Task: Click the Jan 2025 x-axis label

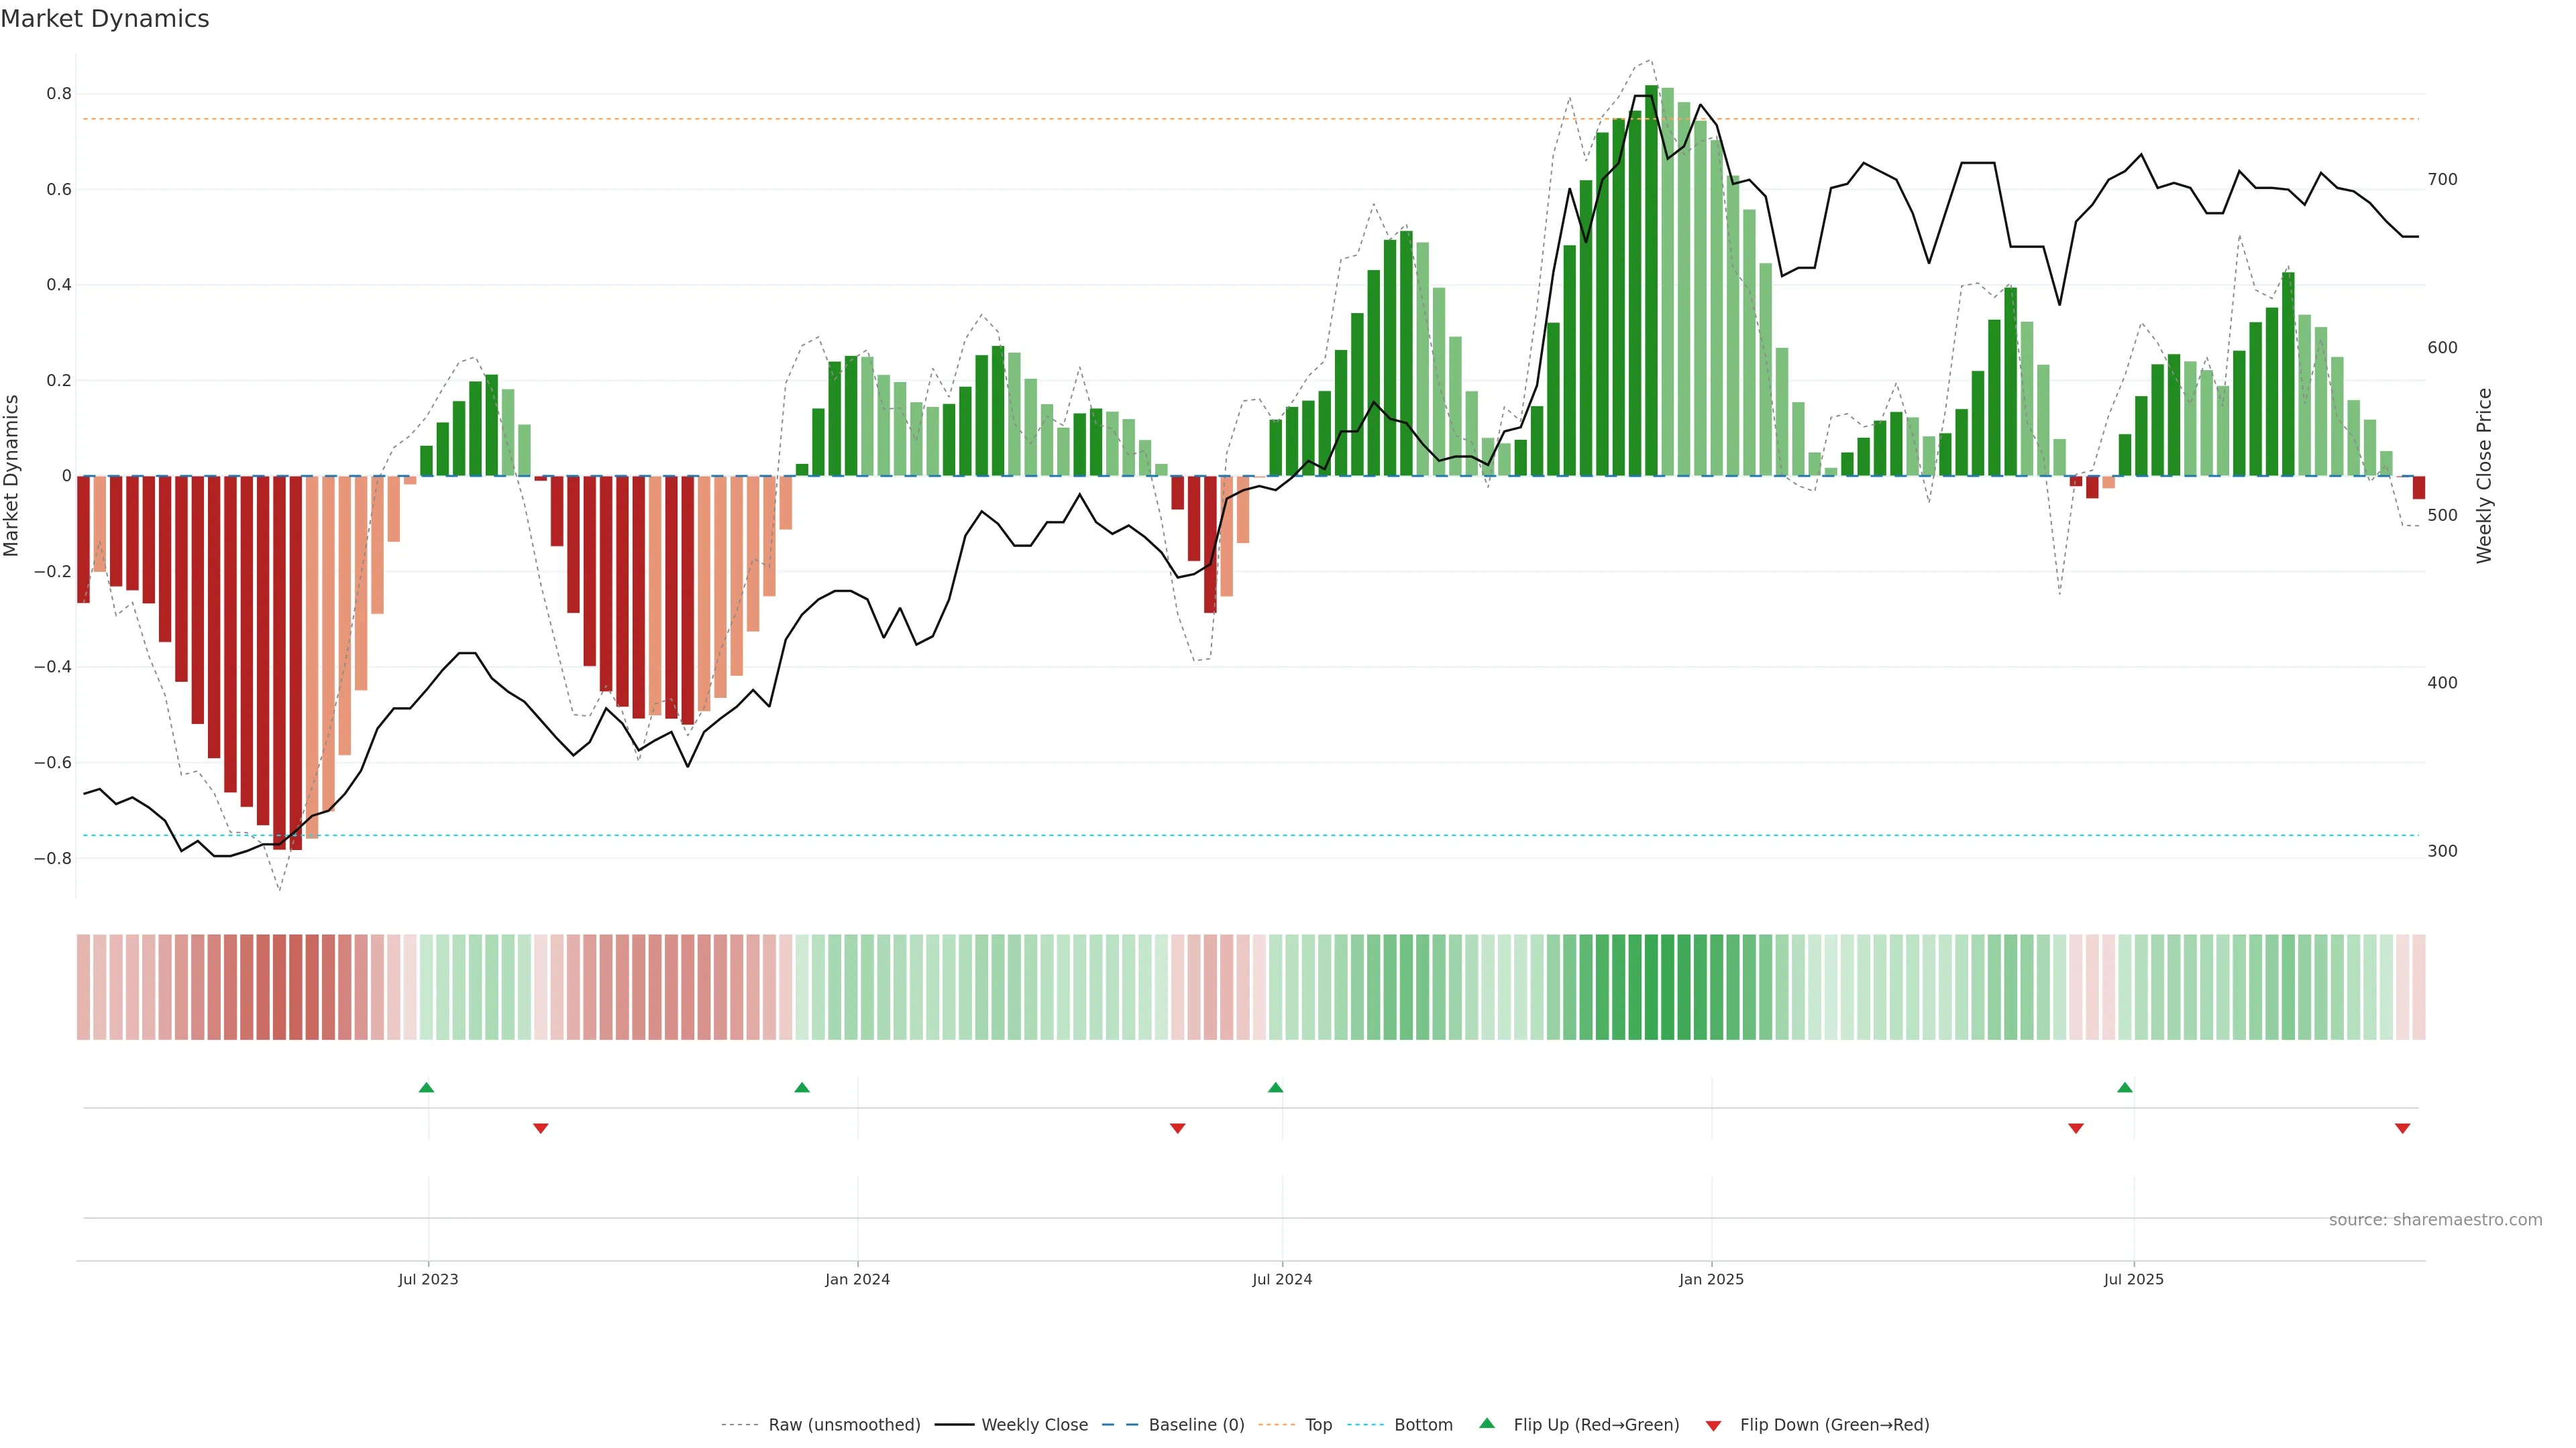Action: 1711,1279
